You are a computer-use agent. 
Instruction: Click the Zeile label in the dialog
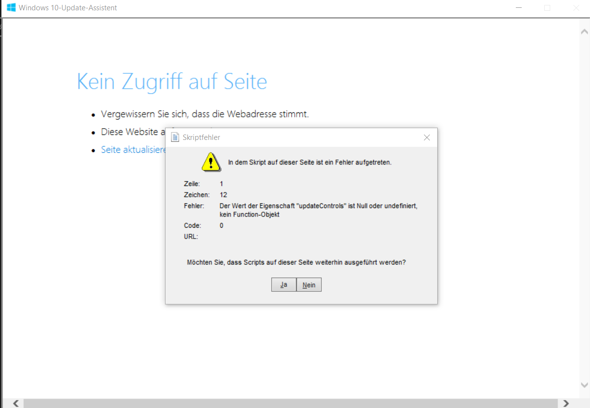(x=192, y=184)
